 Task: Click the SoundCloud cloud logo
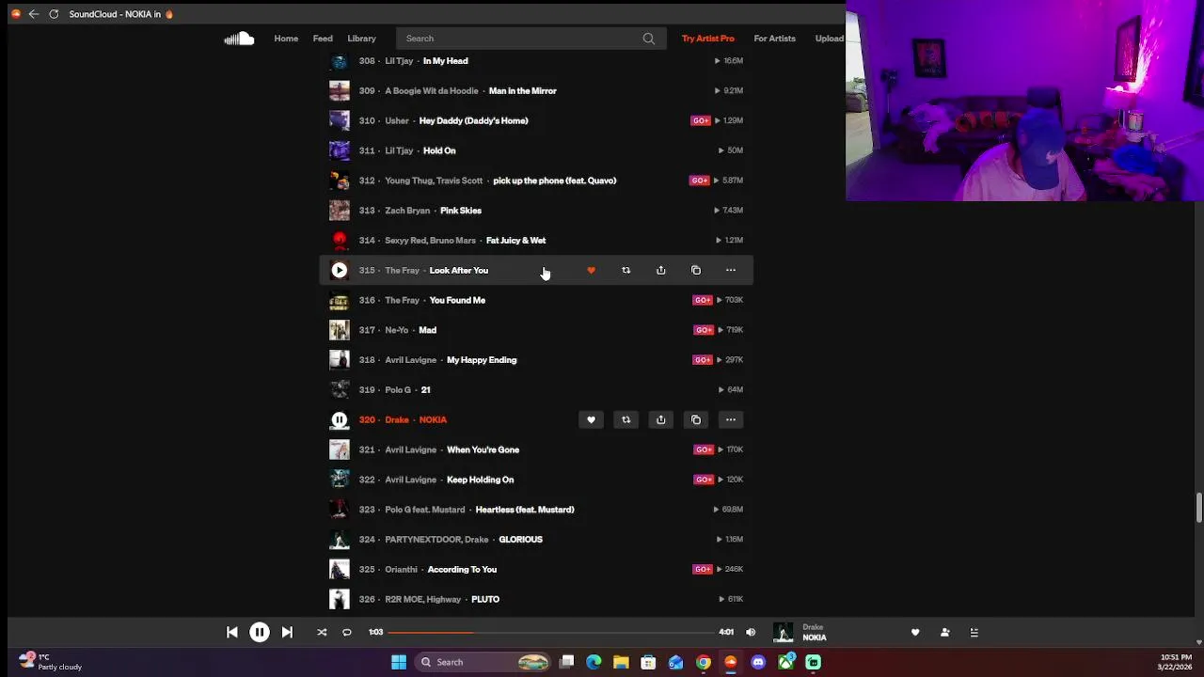click(239, 39)
